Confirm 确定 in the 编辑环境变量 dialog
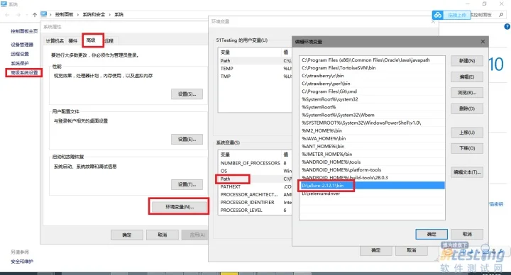Screen dimensions: 511x275 (432, 234)
